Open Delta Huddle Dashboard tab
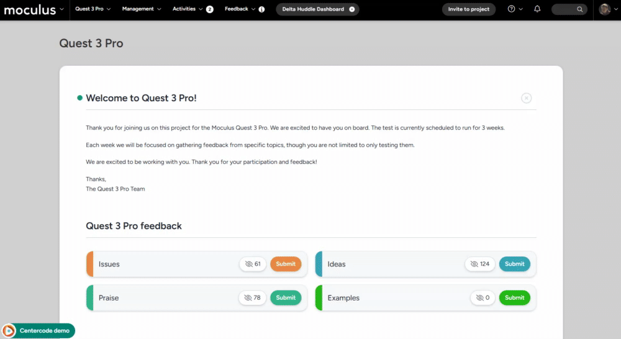 click(x=313, y=9)
